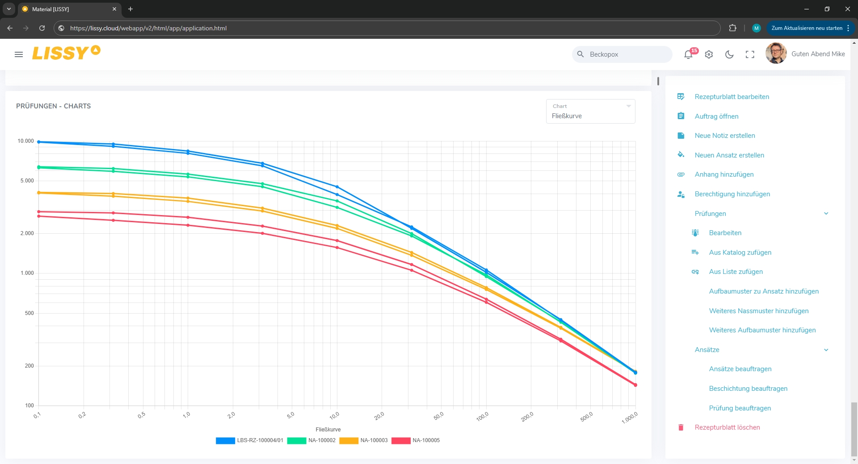Open the tab search dropdown arrow
The width and height of the screenshot is (858, 464).
[x=9, y=9]
